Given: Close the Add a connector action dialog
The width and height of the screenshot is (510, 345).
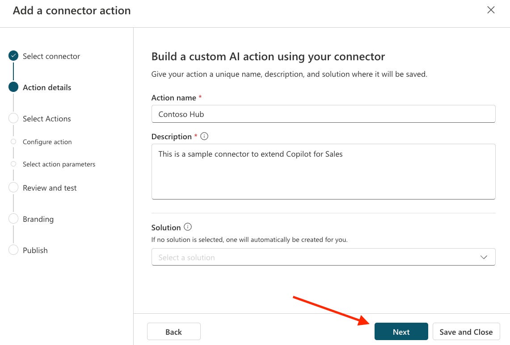Looking at the screenshot, I should 491,10.
